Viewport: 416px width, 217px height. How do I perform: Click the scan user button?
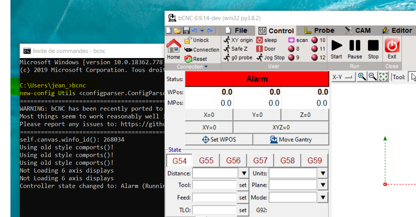coord(298,40)
